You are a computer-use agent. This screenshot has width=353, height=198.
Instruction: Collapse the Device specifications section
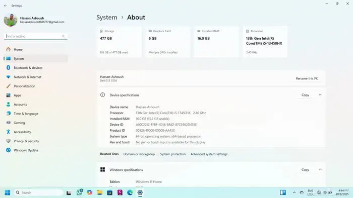click(320, 95)
